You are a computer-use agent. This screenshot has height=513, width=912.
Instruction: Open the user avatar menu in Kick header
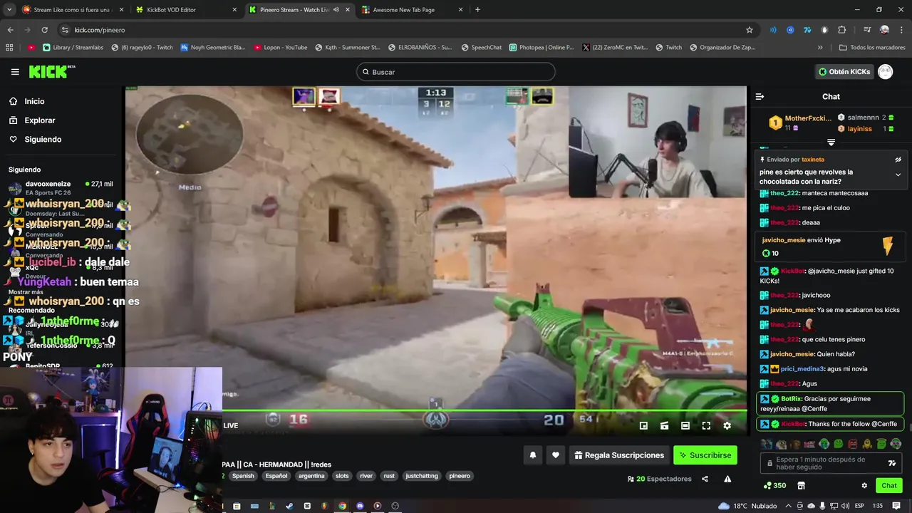pos(885,72)
